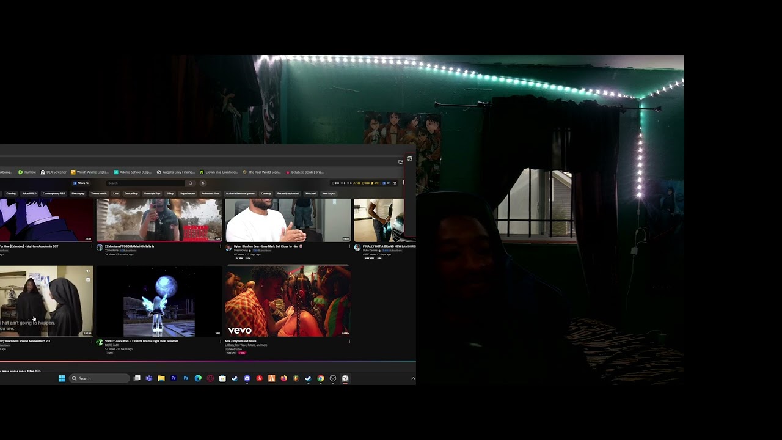Click the YouTube search input field
The image size is (782, 440).
click(x=145, y=183)
